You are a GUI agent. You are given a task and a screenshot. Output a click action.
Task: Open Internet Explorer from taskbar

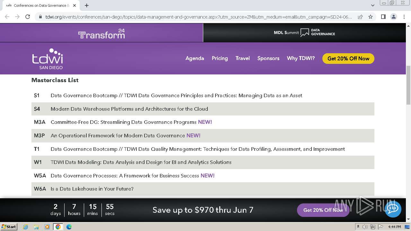click(x=25, y=227)
